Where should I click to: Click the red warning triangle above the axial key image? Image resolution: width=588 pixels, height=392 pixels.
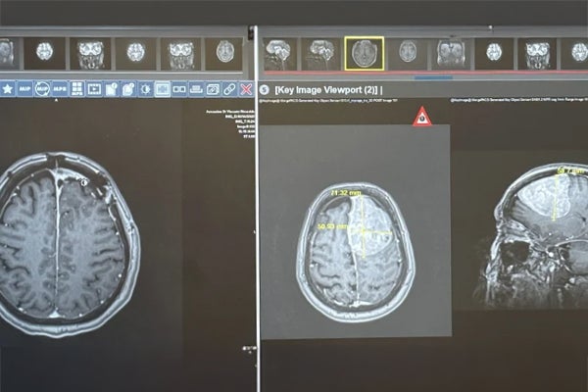click(x=421, y=117)
